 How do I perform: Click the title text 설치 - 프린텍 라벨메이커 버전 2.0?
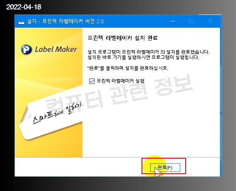tap(65, 21)
